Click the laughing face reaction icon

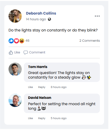22,41
